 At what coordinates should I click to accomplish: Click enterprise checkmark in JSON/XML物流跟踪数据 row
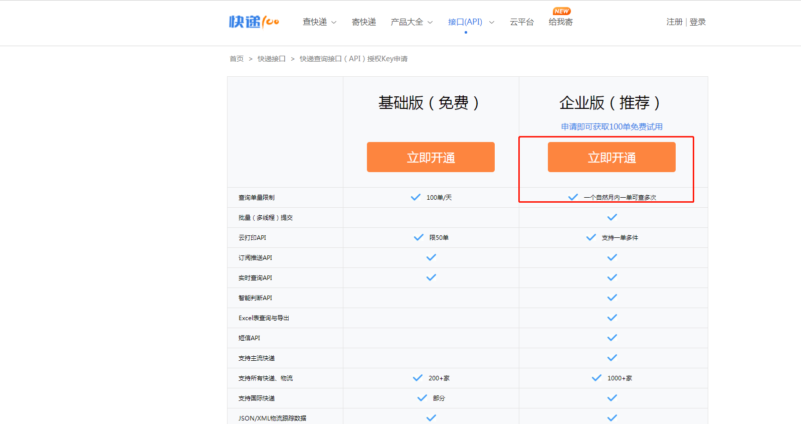[x=612, y=418]
